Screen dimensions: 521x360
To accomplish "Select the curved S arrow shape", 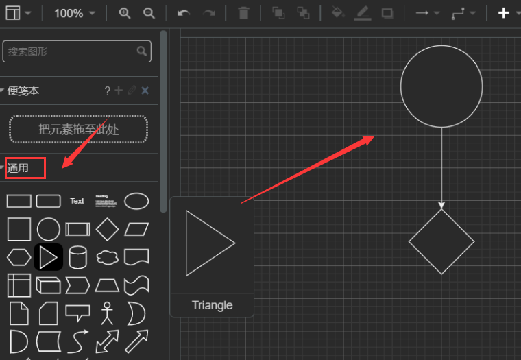I will [77, 341].
